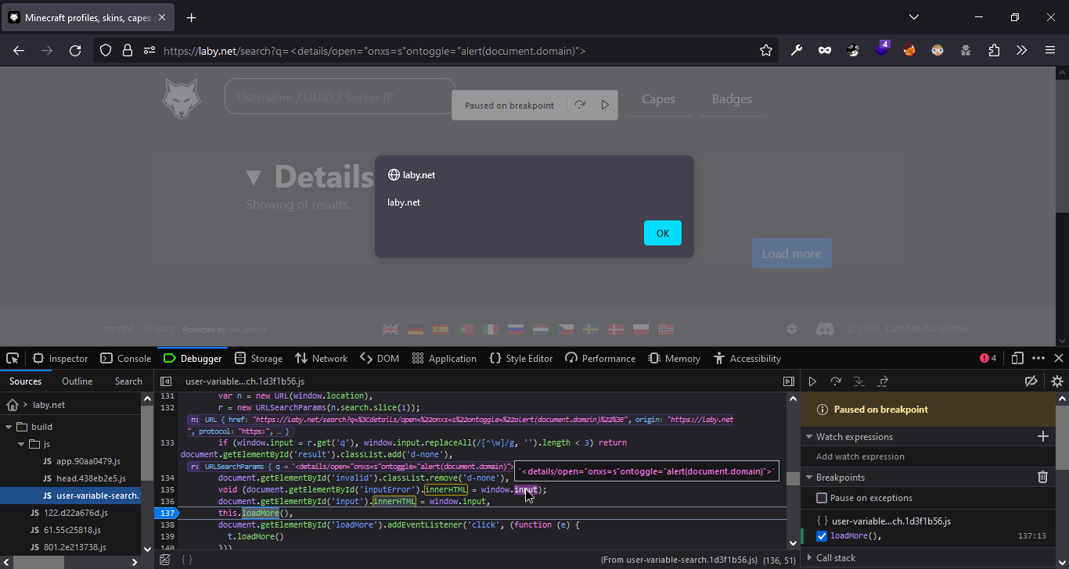Click the Username / UUID / Server IP field
Image resolution: width=1069 pixels, height=569 pixels.
click(340, 98)
